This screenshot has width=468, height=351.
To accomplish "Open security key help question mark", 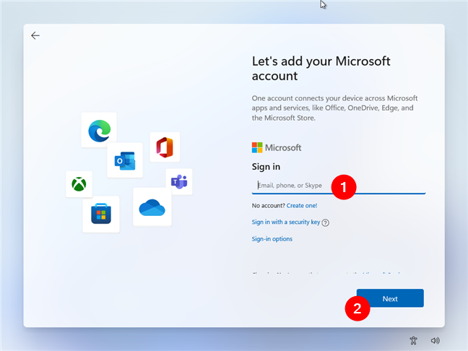I will [325, 222].
